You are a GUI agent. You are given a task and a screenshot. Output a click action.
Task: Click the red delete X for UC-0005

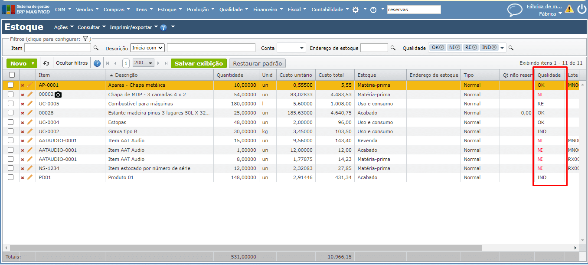click(x=23, y=104)
